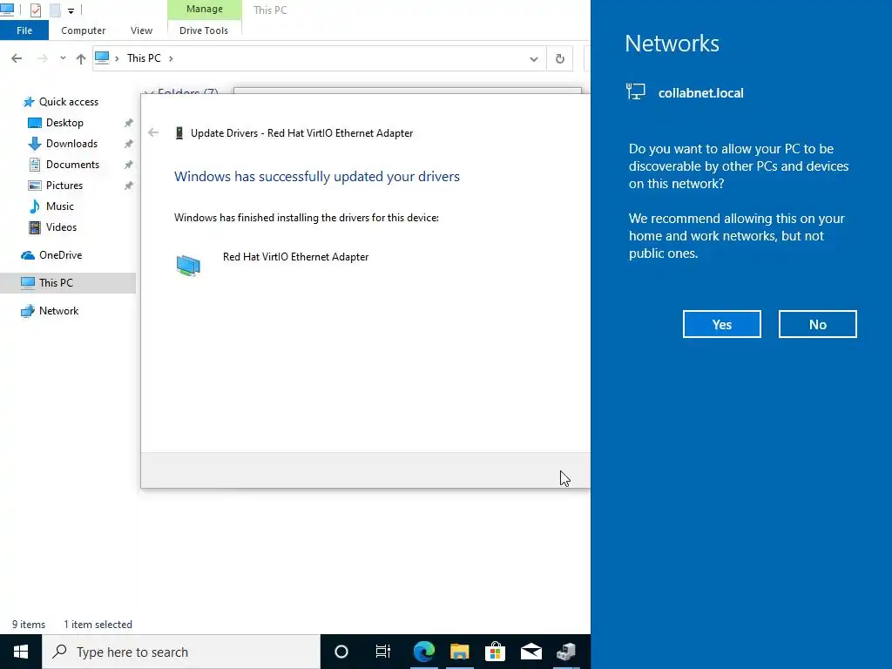This screenshot has width=892, height=669.
Task: Select Network in navigation pane
Action: tap(58, 311)
